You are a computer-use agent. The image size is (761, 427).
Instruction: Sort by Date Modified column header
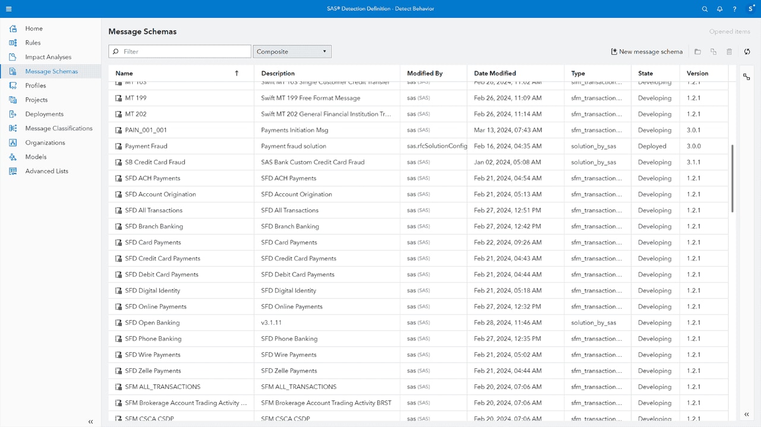coord(495,73)
